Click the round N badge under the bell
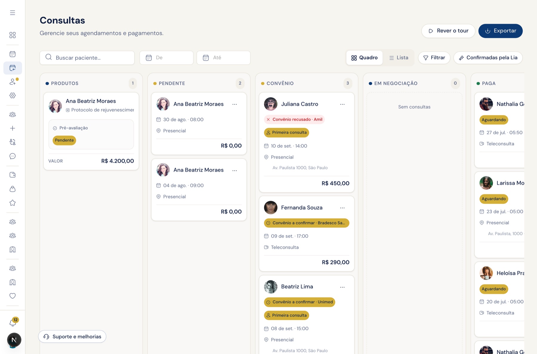The height and width of the screenshot is (354, 537). [x=14, y=340]
